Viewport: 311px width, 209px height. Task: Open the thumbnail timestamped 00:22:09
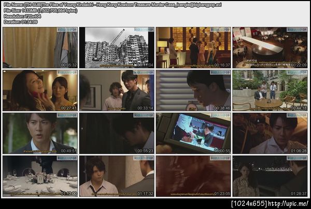coord(270,48)
